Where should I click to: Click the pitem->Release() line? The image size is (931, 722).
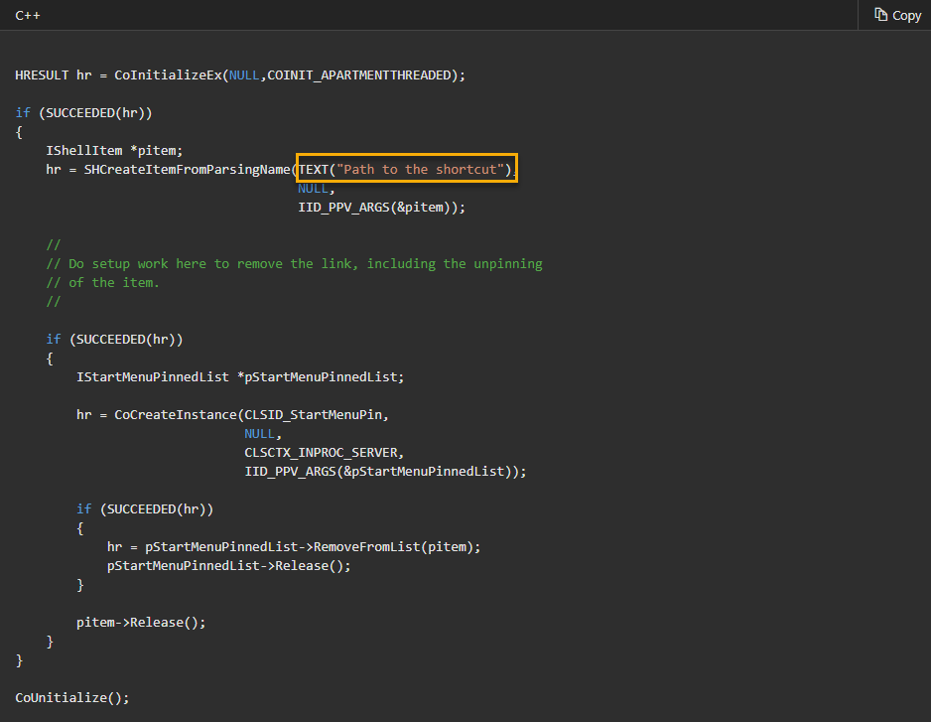tap(141, 622)
